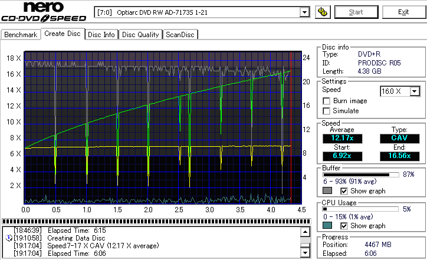Click the drive options icon beside Start
Image resolution: width=427 pixels, height=260 pixels.
coord(322,12)
